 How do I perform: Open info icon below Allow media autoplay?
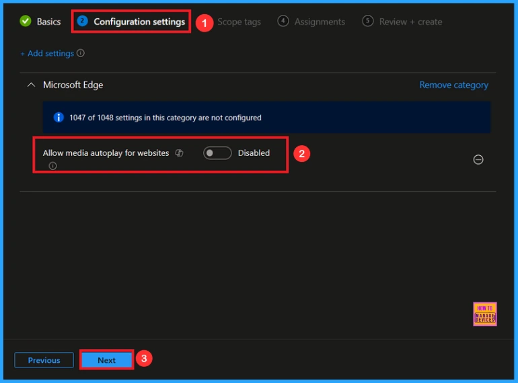tap(52, 165)
